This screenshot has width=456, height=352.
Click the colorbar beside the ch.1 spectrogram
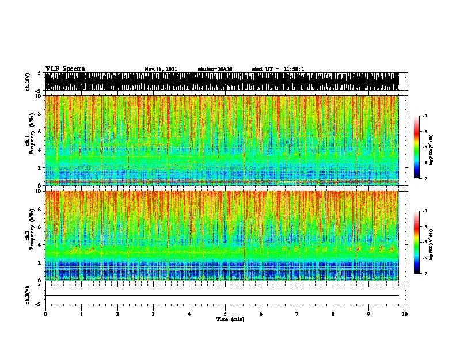[x=416, y=147]
